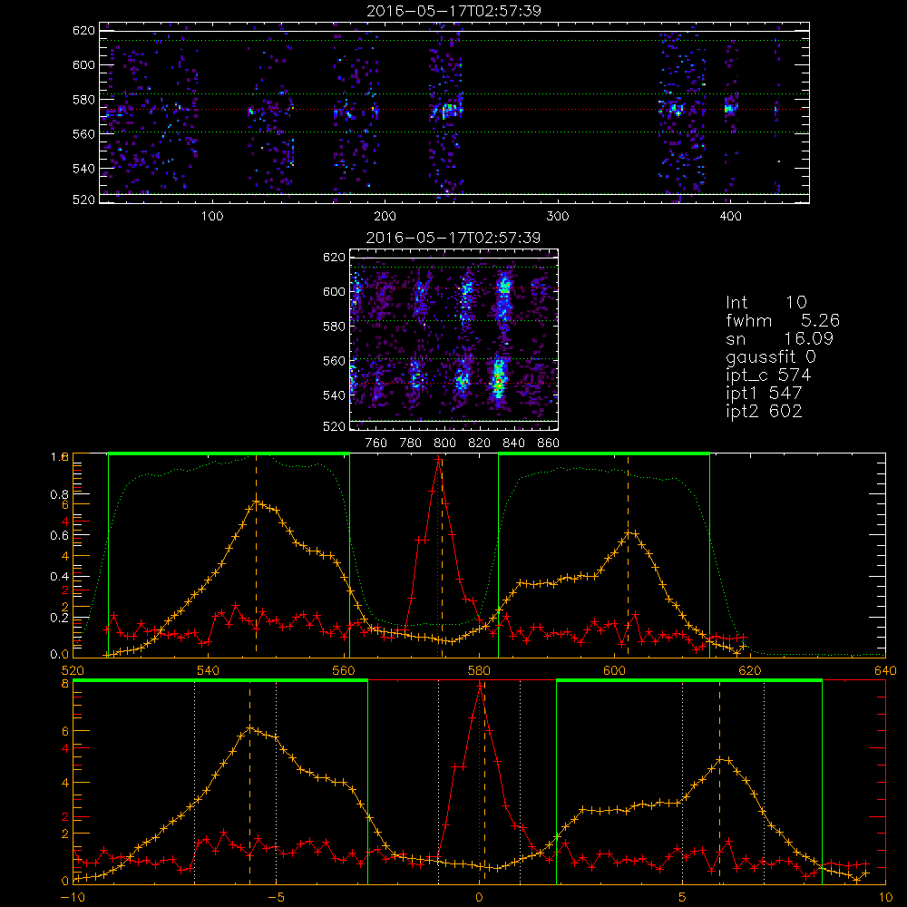Click the top plot title 2016-05-17T02:57:39
This screenshot has width=907, height=907.
click(454, 11)
